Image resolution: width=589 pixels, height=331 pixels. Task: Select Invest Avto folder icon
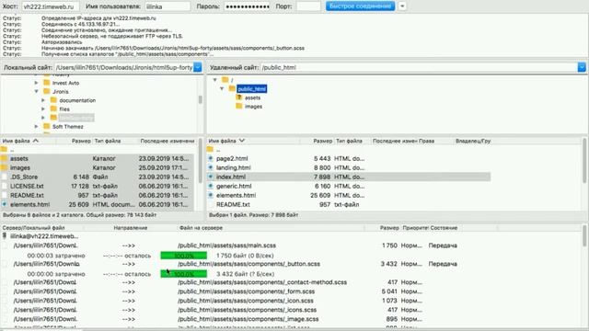tap(47, 83)
